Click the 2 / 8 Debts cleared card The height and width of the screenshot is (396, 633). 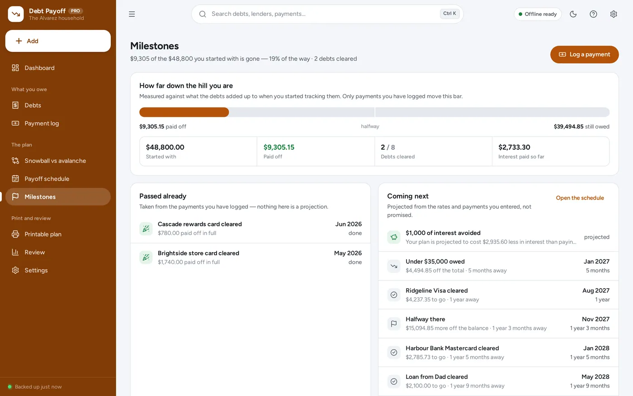pyautogui.click(x=433, y=152)
